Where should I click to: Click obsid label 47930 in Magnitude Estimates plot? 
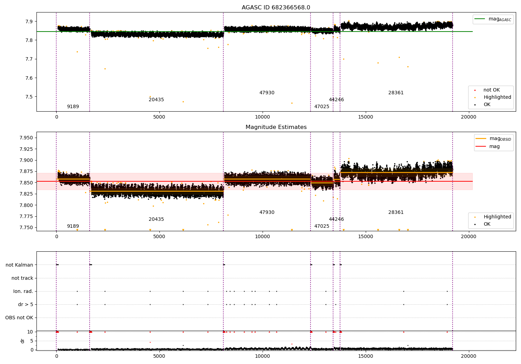coord(267,213)
